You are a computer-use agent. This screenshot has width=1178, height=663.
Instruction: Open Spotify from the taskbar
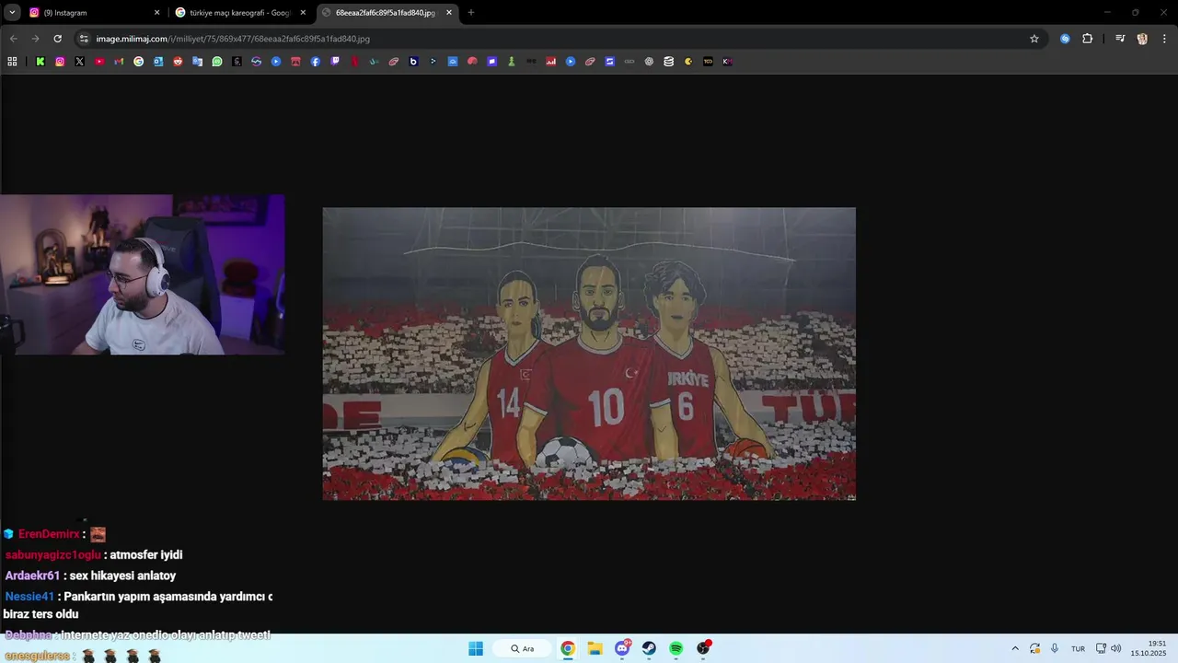click(676, 648)
